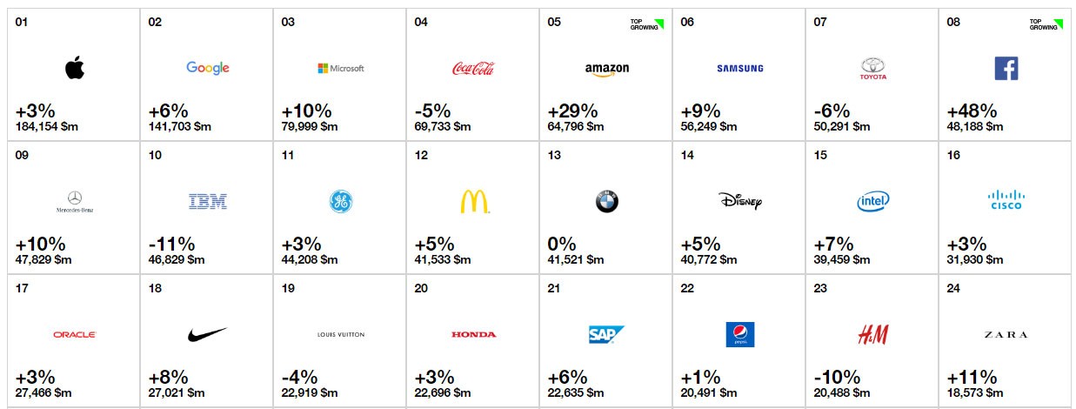
Task: Click the Disney logo
Action: [x=740, y=203]
